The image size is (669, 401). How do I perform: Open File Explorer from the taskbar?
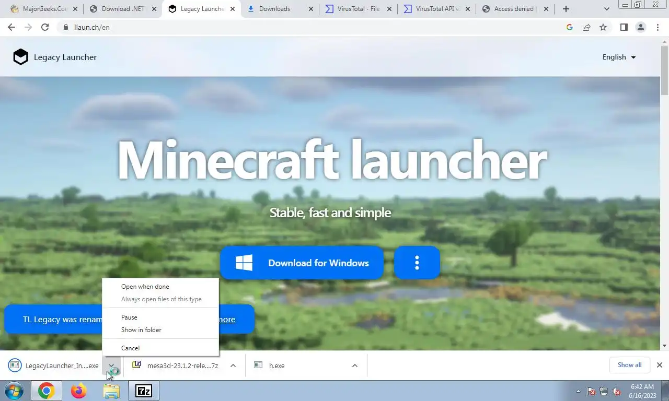pos(111,391)
